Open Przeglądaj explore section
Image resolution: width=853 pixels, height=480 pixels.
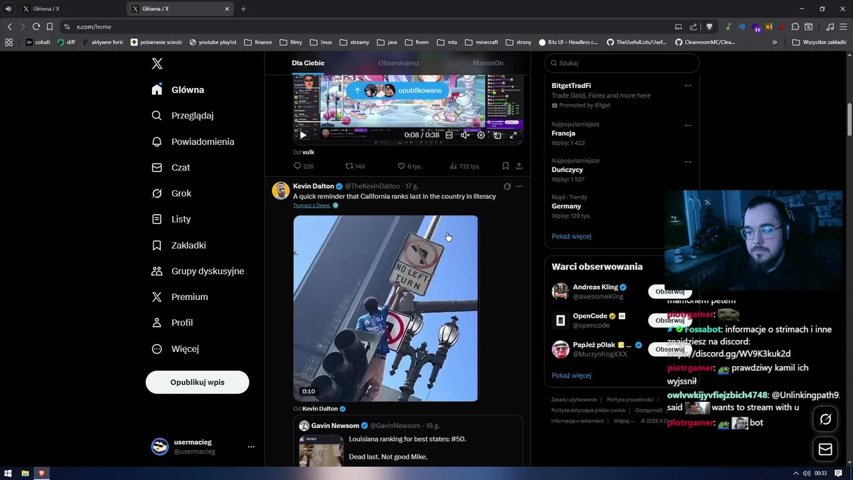(x=183, y=115)
